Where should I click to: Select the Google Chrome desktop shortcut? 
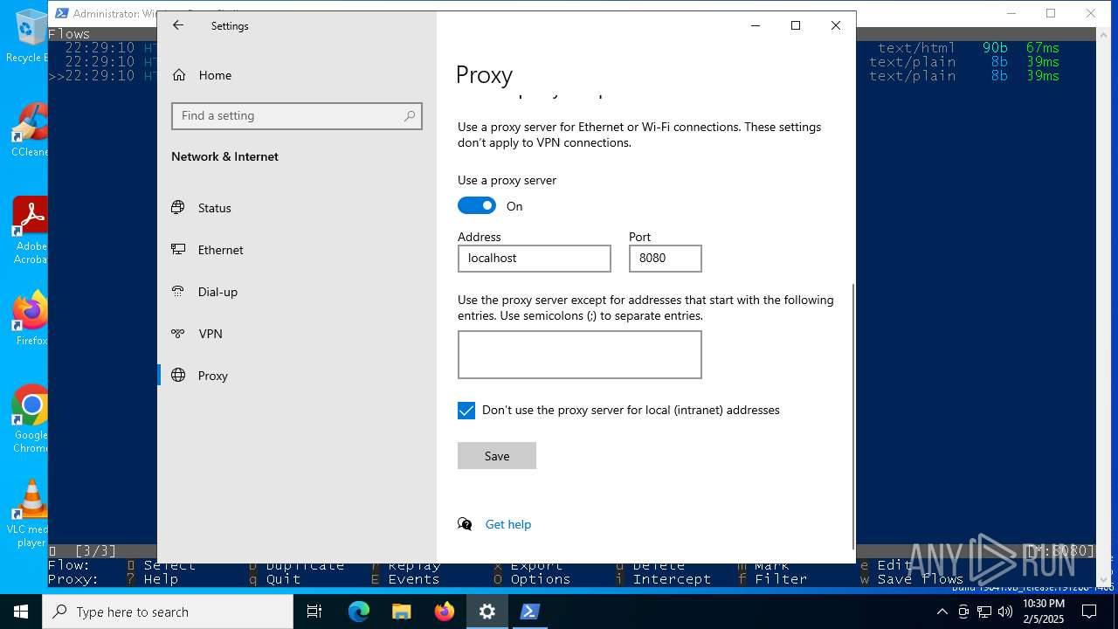(31, 419)
